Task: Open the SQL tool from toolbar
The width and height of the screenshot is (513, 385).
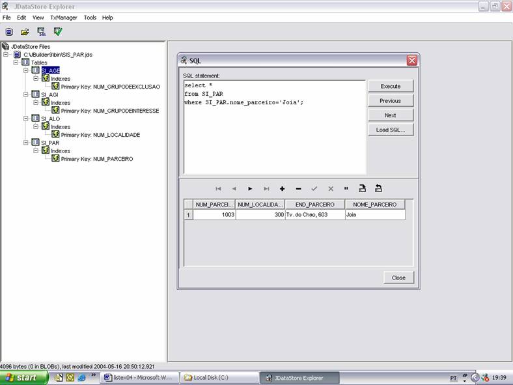Action: [x=42, y=31]
